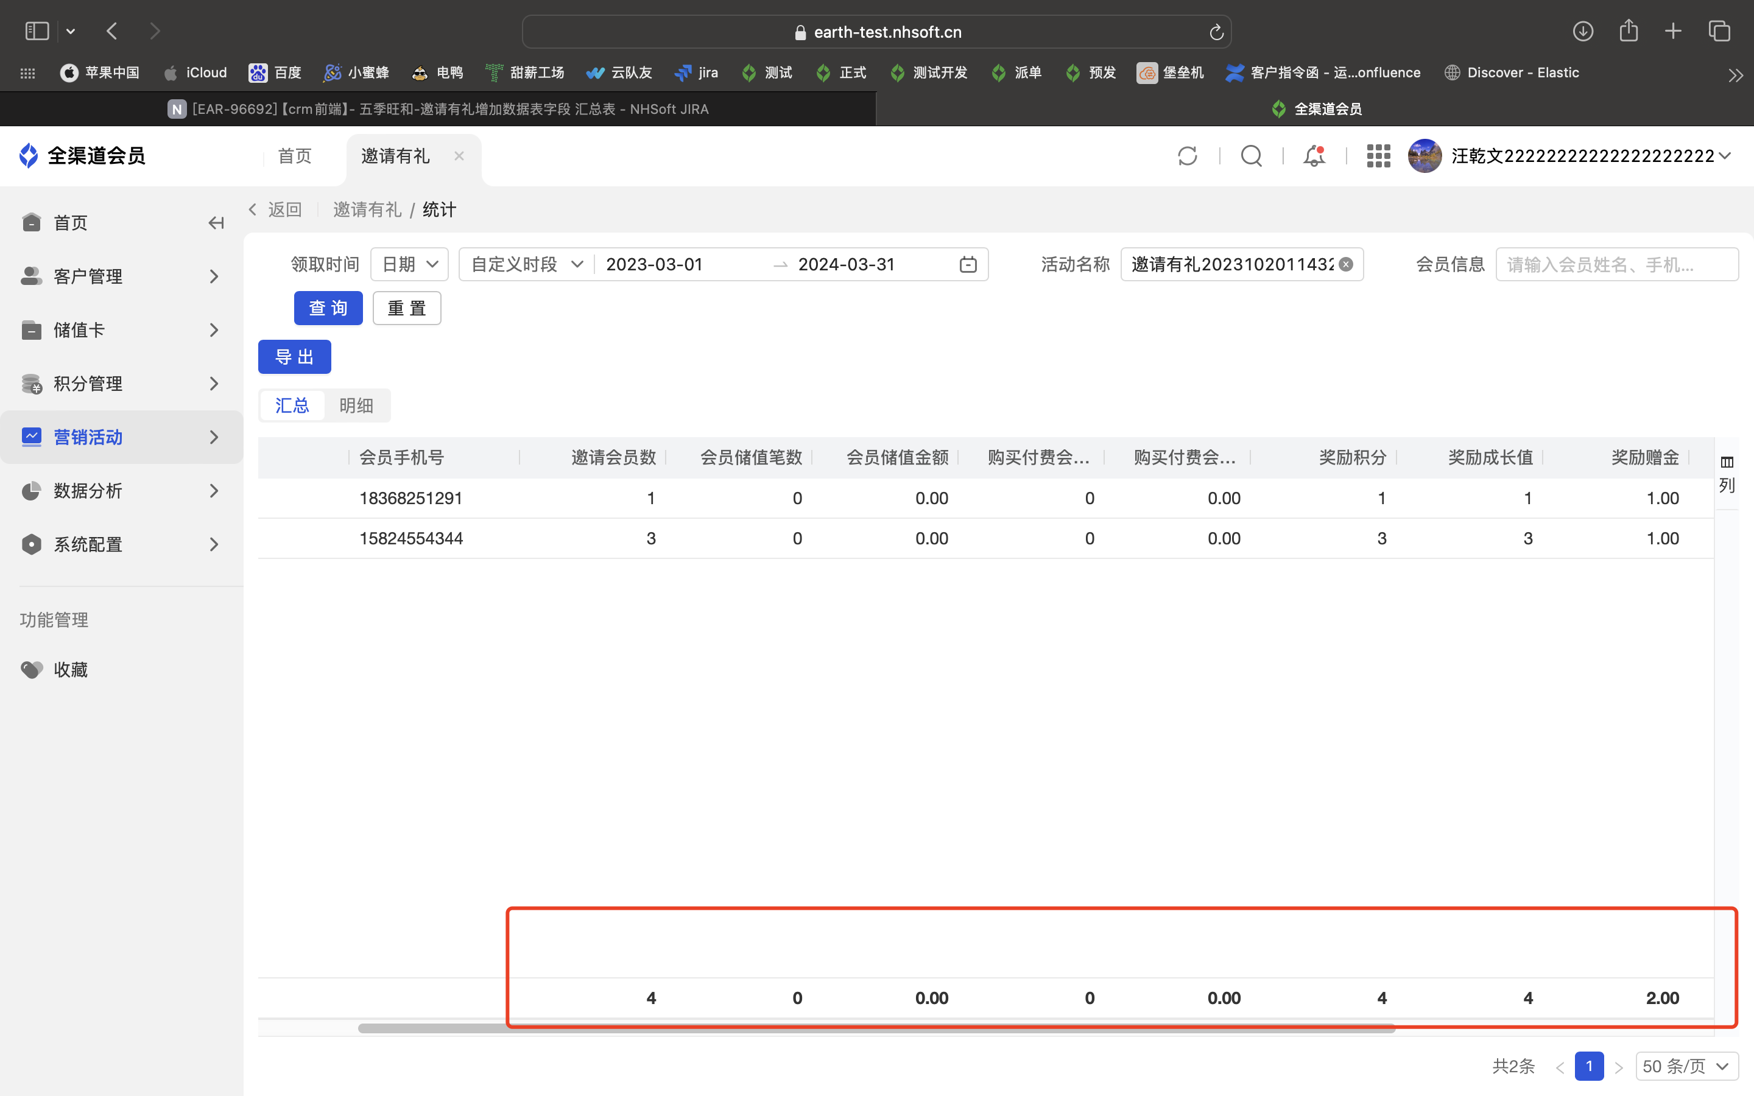Click the user avatar picture
1754x1096 pixels.
(1425, 156)
